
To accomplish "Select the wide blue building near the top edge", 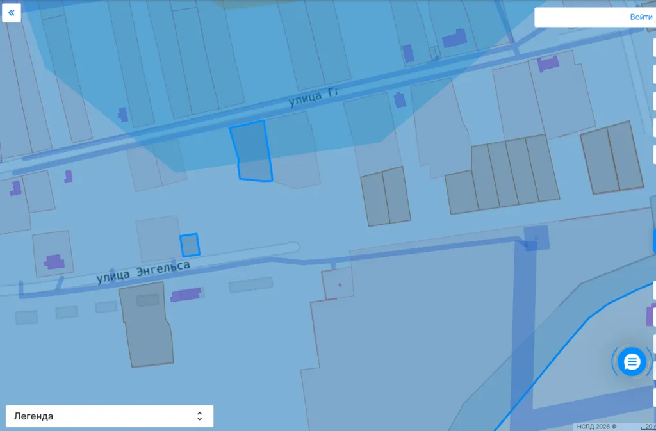I will click(455, 40).
